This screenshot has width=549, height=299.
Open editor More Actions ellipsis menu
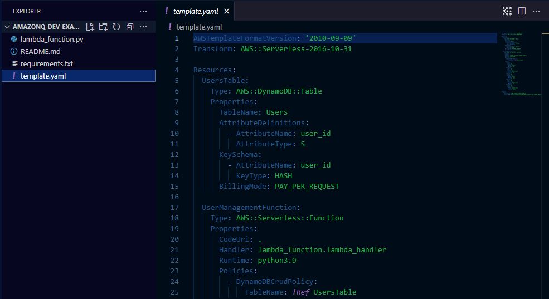[536, 11]
